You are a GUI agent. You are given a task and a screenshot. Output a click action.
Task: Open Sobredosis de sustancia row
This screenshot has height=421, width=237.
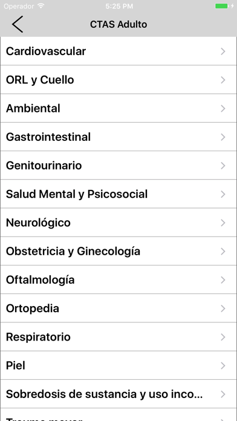click(118, 394)
